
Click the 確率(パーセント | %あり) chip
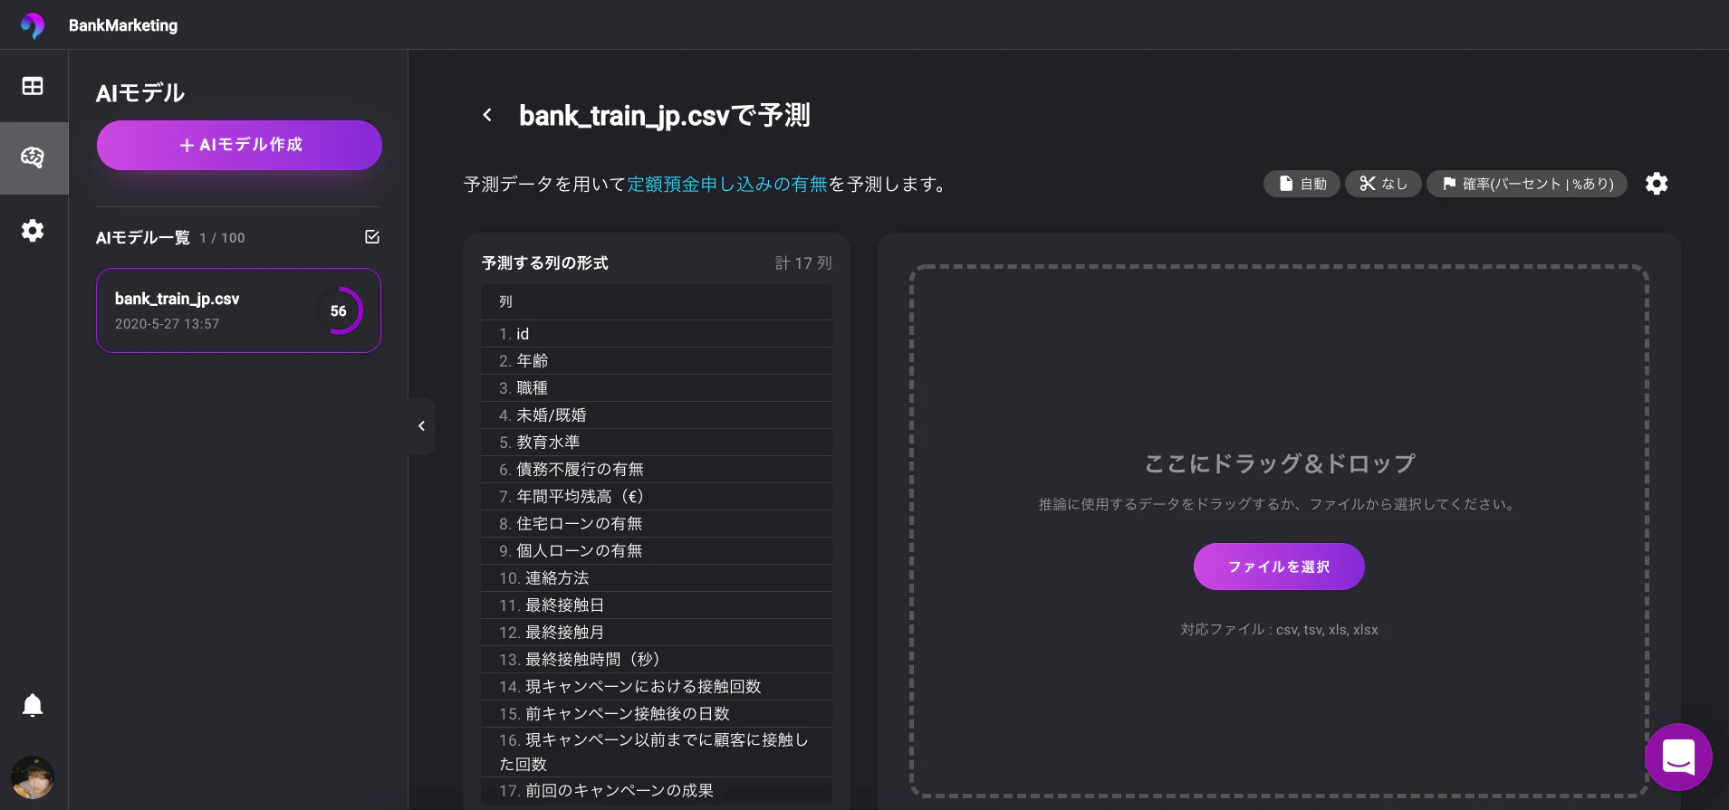click(x=1527, y=184)
